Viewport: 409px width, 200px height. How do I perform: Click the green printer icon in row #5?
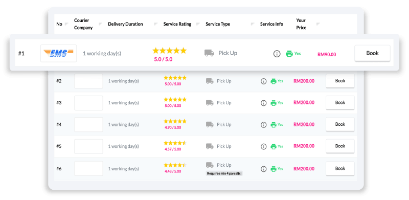274,147
